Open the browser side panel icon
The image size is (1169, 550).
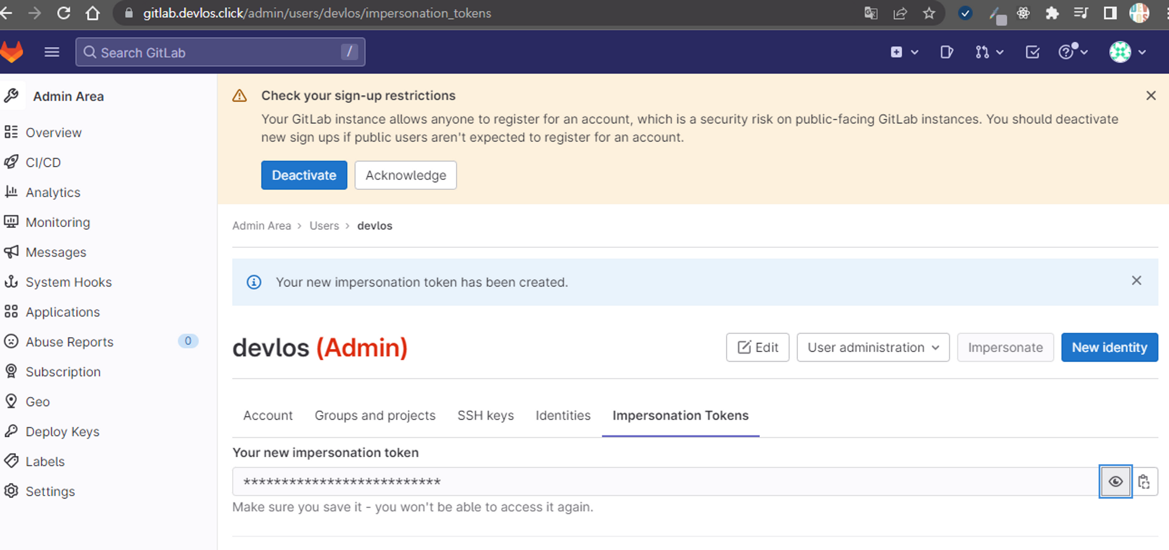point(1110,13)
